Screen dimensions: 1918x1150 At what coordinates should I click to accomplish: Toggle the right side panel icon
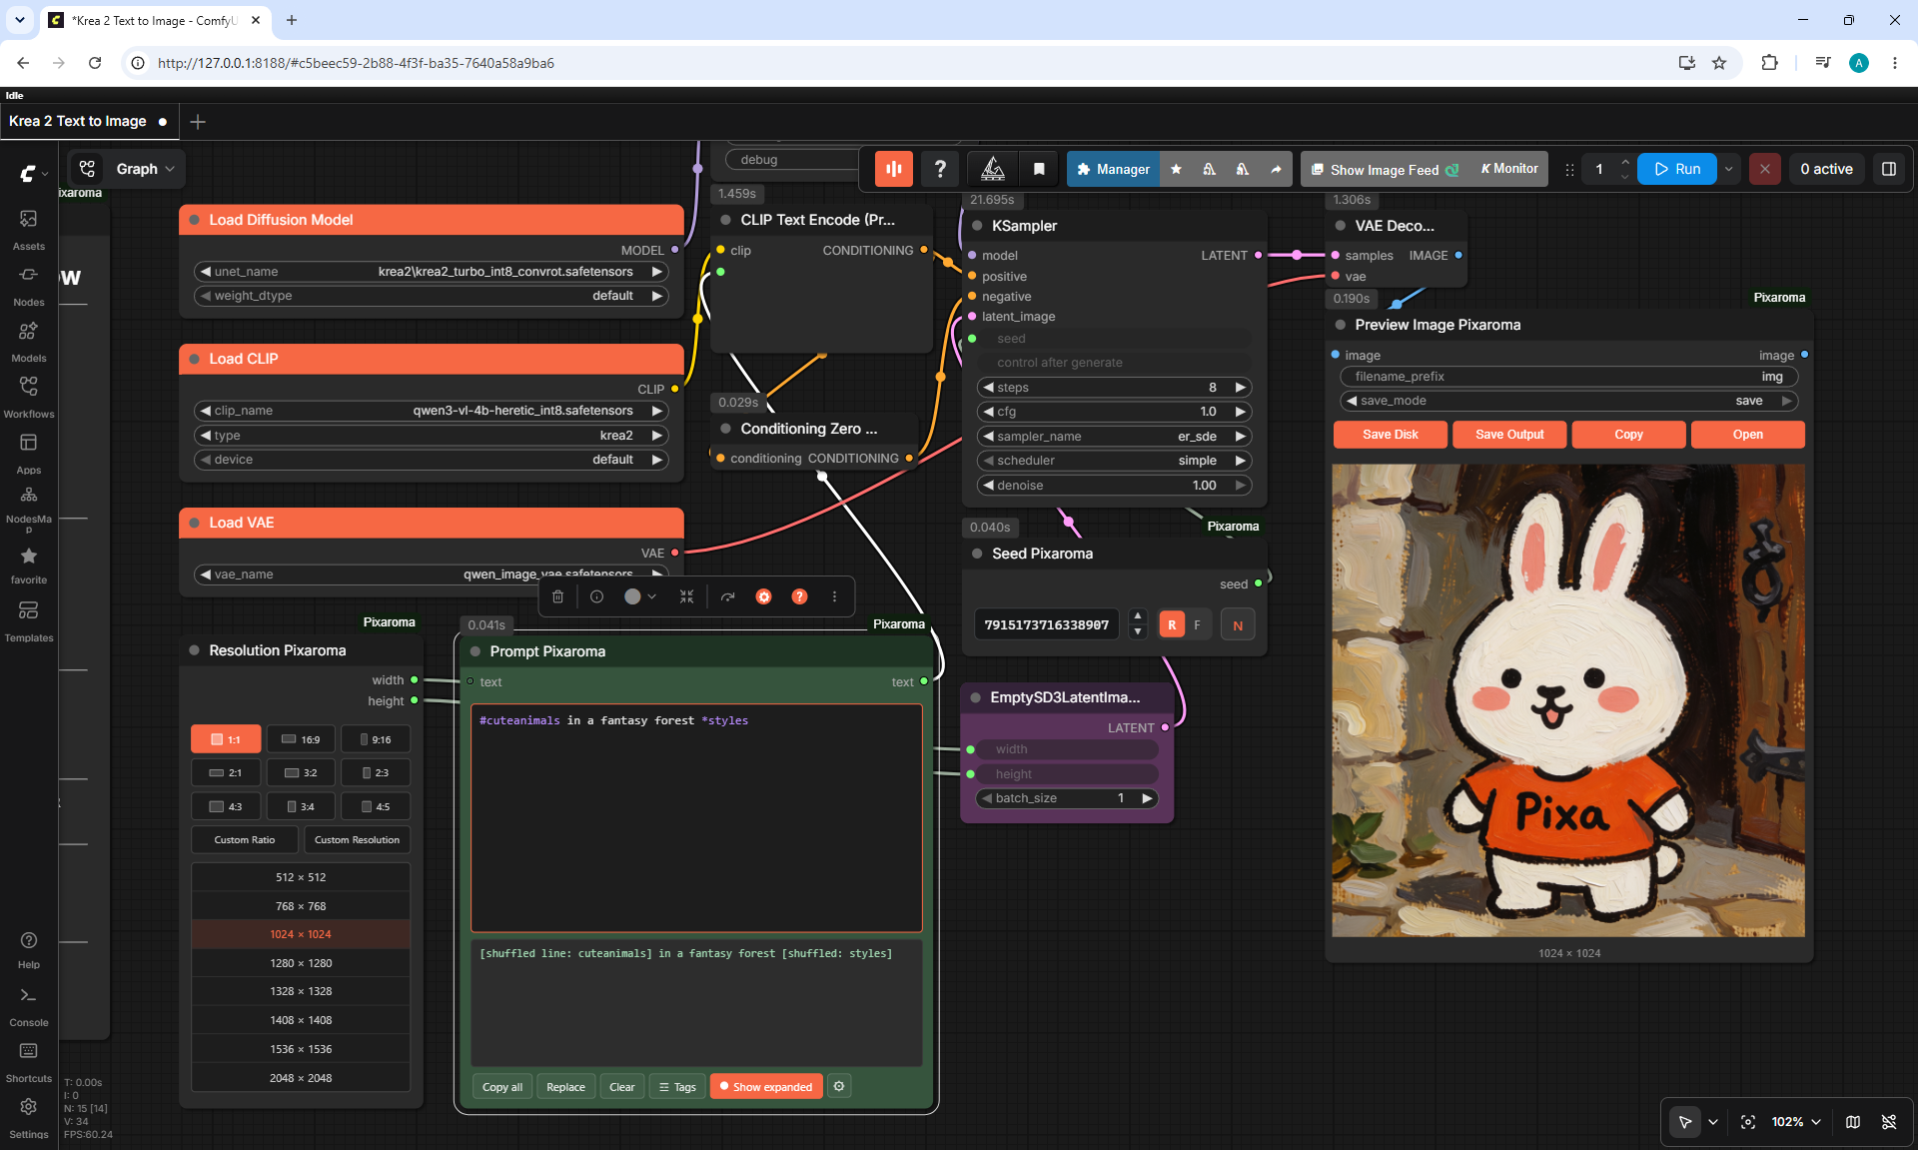coord(1889,169)
